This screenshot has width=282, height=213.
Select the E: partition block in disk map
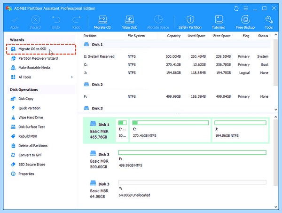pos(122,130)
